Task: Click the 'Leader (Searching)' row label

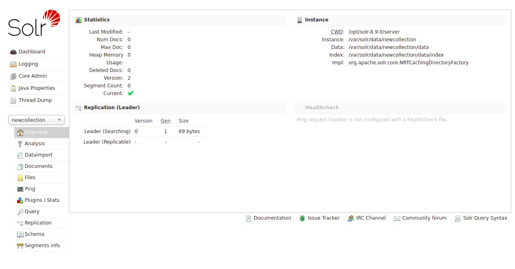Action: point(107,131)
